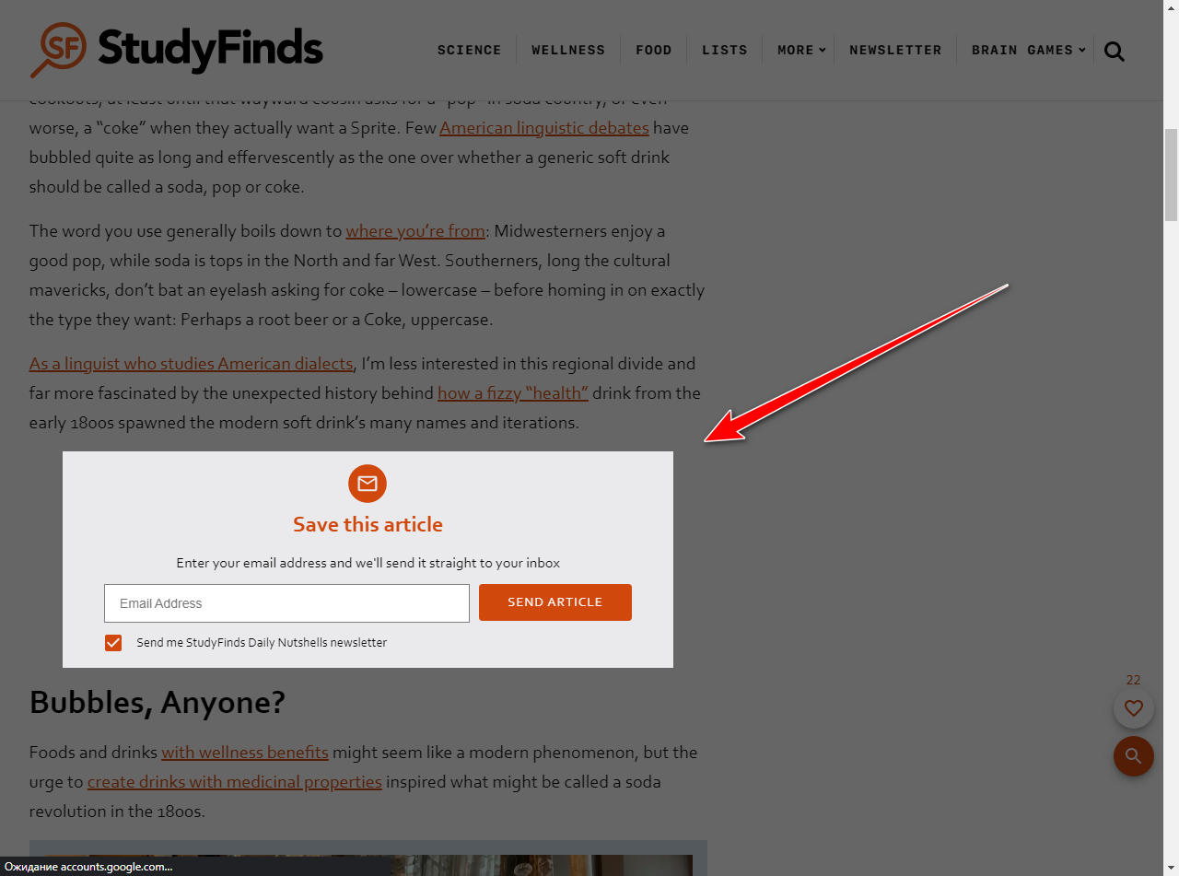Click the envelope icon above Save this article
1179x876 pixels.
click(x=368, y=484)
